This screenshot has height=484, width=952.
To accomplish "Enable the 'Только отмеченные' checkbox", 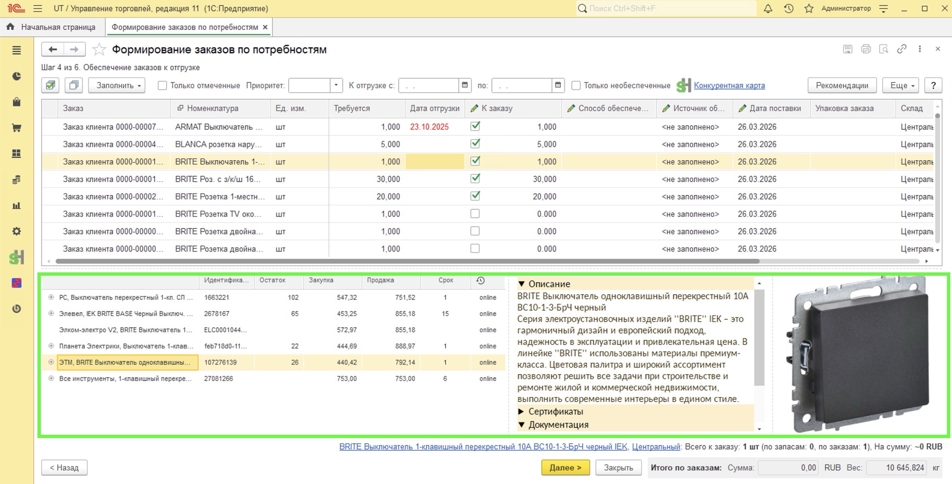I will pyautogui.click(x=162, y=85).
